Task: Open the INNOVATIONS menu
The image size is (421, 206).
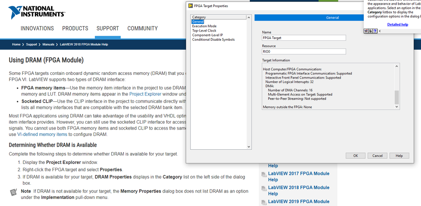Action: click(37, 29)
